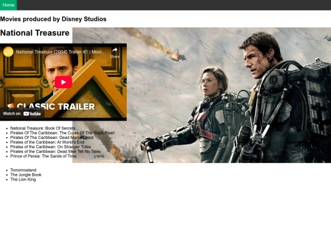Select 'Pirates of the Caribbean: On Stranger Tides'
The image size is (331, 248).
[x=50, y=147]
